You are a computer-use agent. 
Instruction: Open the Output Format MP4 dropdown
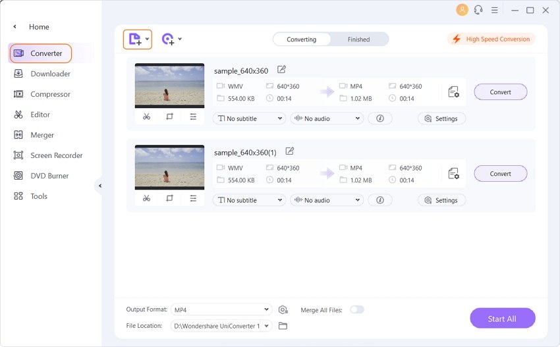pyautogui.click(x=221, y=309)
